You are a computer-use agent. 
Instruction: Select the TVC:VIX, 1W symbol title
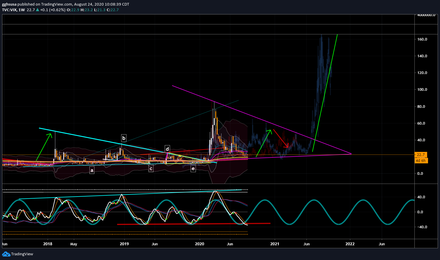coord(14,10)
